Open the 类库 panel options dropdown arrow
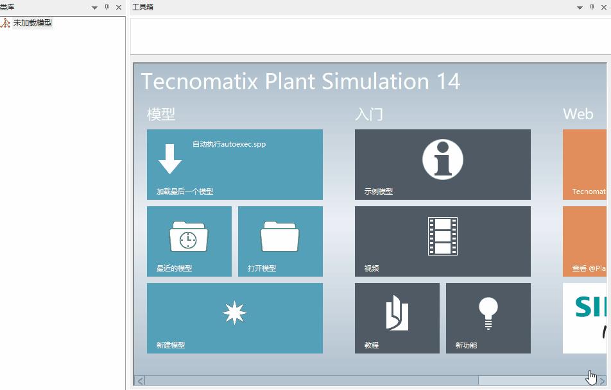Screen dimensions: 611x390 coord(93,8)
